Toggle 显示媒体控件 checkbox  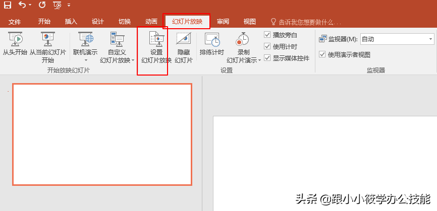[267, 58]
